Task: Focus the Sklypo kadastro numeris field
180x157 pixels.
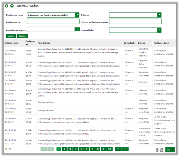Action: coord(135,21)
